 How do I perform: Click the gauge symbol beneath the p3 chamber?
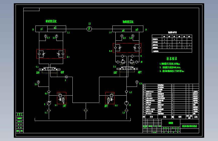click(133, 36)
